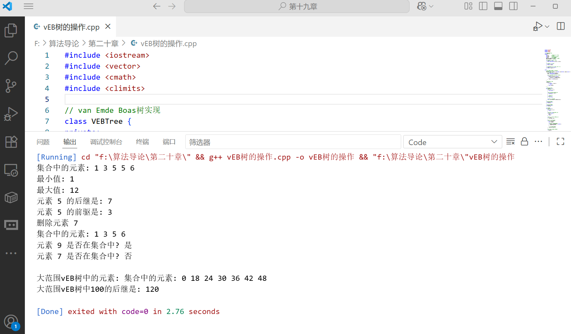Close the vEB树的操作.cpp tab
The height and width of the screenshot is (334, 571).
(108, 26)
